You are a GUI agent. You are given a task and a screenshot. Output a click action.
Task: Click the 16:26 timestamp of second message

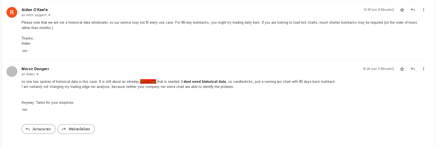coord(378,69)
